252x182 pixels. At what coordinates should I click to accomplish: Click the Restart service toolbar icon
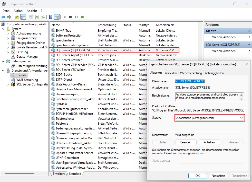[82, 17]
